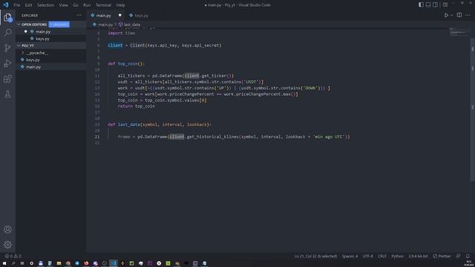The width and height of the screenshot is (475, 267).
Task: Click the line and column indicator
Action: pos(315,256)
